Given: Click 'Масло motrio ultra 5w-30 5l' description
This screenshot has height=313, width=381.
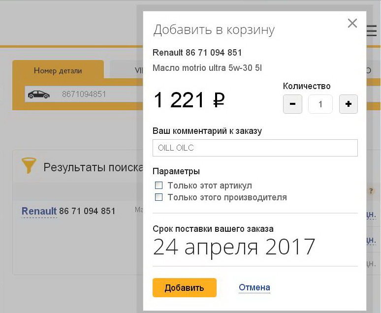Looking at the screenshot, I should pos(207,68).
